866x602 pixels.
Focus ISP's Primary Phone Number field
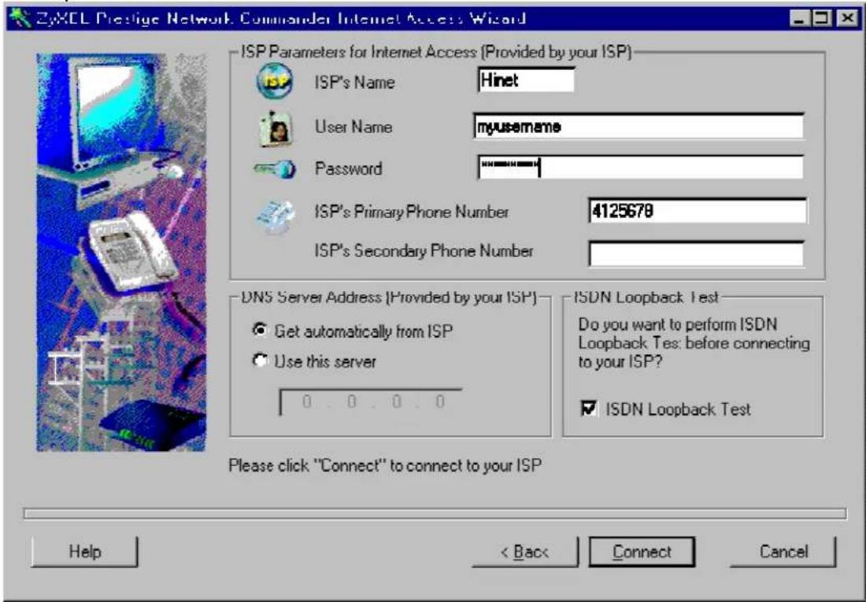click(x=698, y=211)
